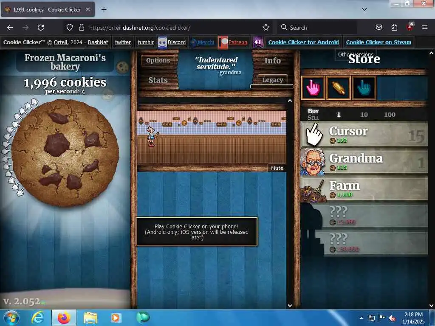Open the Windows Start button

coord(11,318)
